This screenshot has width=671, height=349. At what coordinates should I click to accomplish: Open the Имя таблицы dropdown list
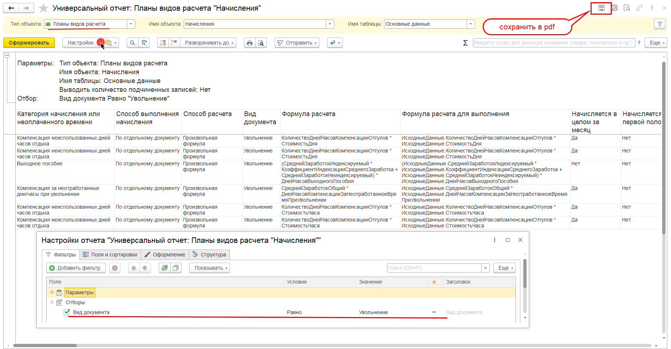(470, 24)
